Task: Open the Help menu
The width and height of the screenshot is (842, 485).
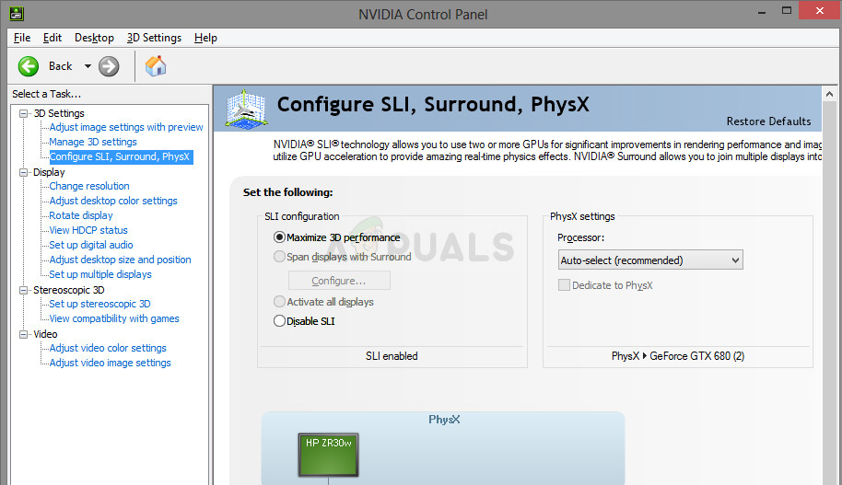Action: click(x=205, y=38)
